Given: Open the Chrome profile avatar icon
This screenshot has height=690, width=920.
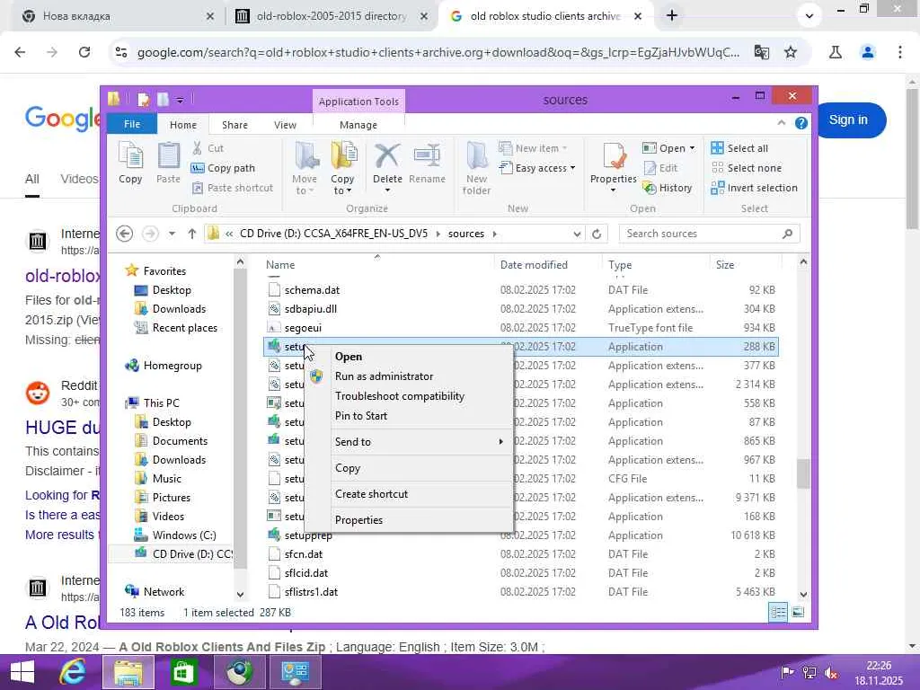Looking at the screenshot, I should 868,52.
